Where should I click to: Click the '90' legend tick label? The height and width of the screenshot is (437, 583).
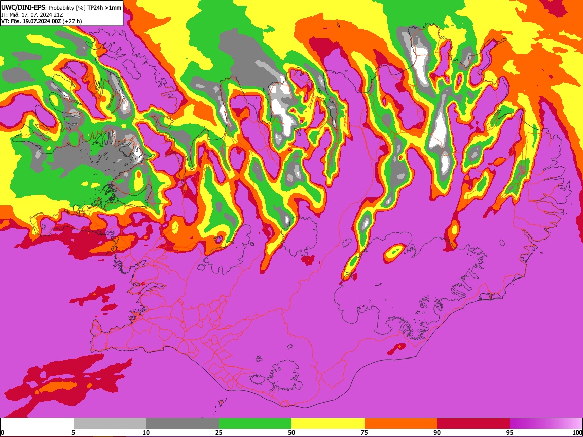(x=437, y=432)
